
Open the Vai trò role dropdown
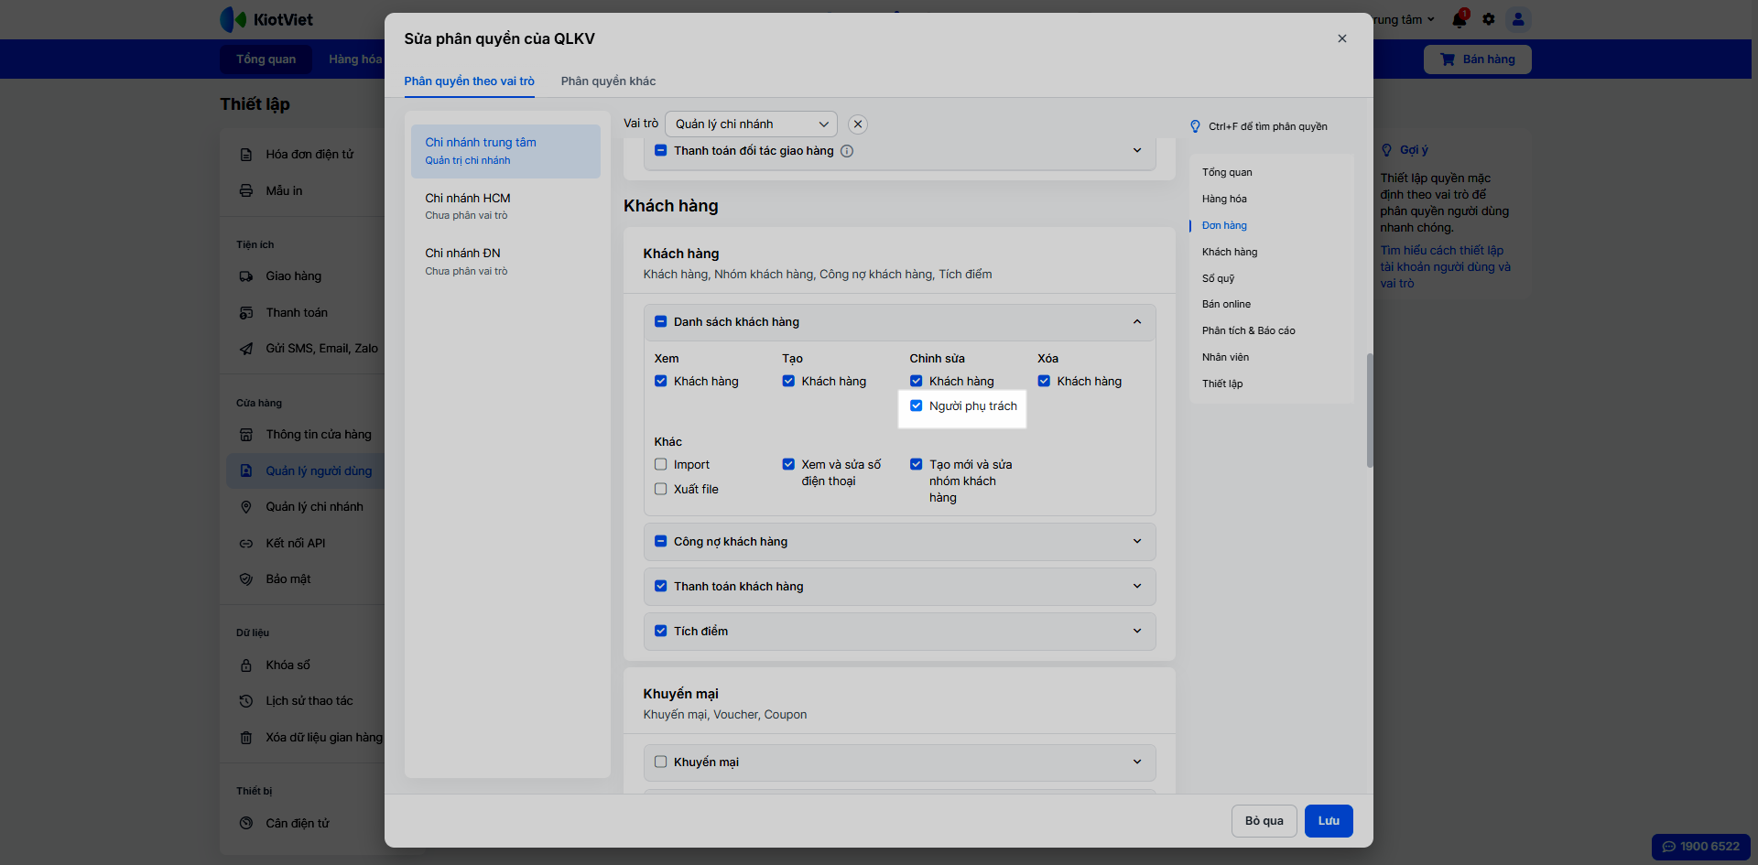tap(751, 124)
